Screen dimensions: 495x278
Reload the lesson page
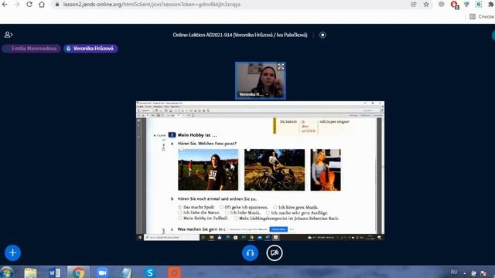[29, 5]
